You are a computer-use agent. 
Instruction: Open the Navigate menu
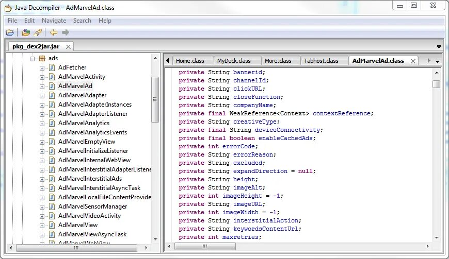click(54, 21)
